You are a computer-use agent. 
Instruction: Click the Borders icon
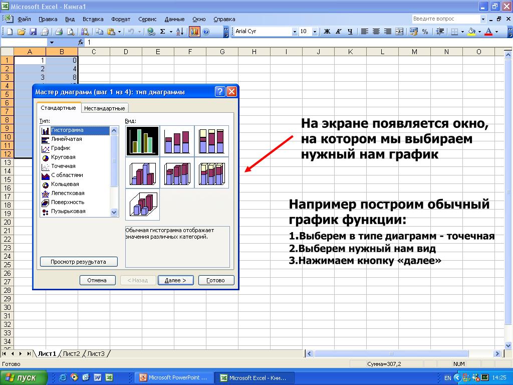point(454,32)
